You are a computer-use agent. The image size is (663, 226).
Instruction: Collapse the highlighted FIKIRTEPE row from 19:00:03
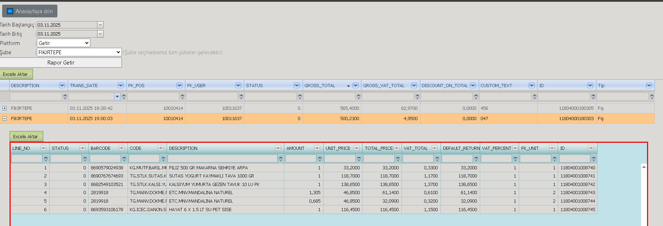5,118
